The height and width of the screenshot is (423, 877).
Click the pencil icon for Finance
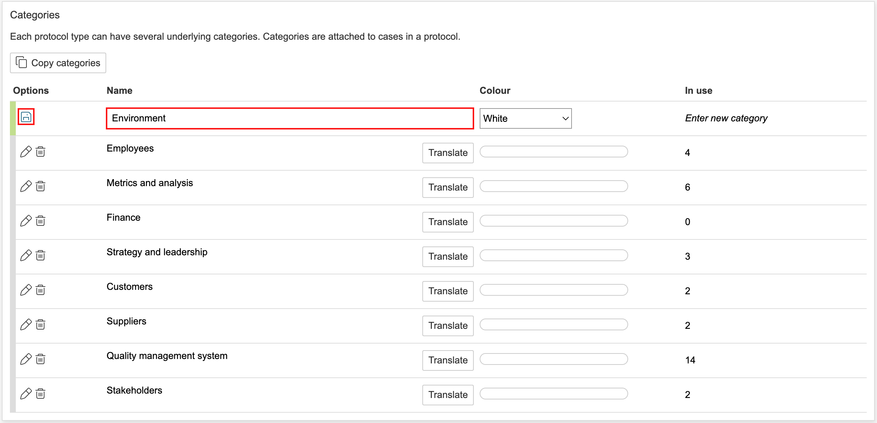(26, 221)
